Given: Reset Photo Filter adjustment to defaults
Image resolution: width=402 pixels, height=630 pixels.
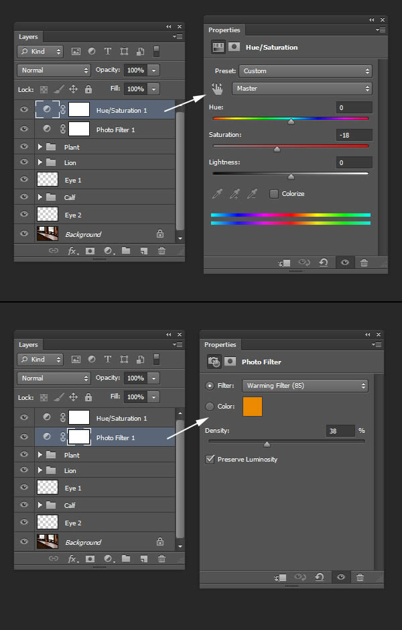Looking at the screenshot, I should coord(320,578).
